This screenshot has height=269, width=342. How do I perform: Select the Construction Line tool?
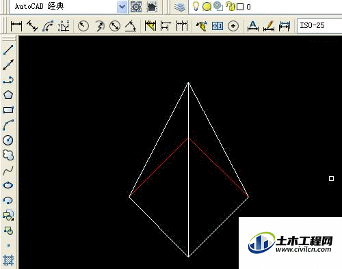(x=8, y=65)
